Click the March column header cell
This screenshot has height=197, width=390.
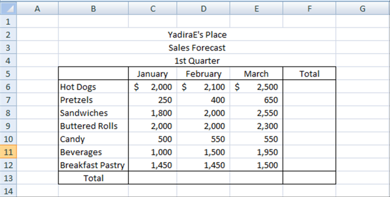(x=256, y=74)
